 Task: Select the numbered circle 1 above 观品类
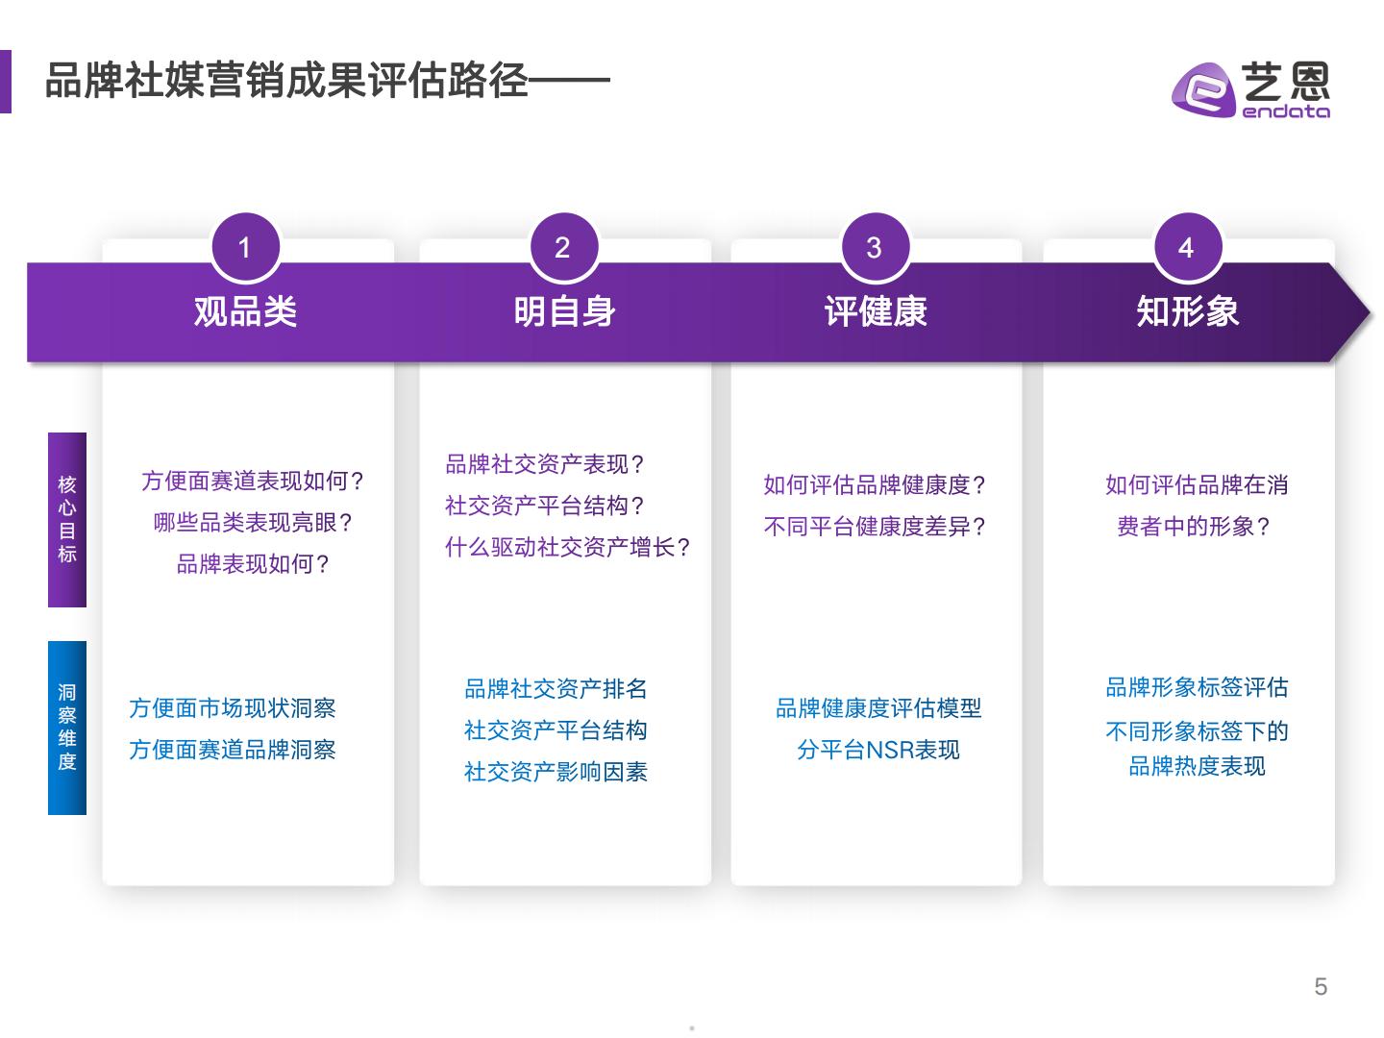point(247,247)
